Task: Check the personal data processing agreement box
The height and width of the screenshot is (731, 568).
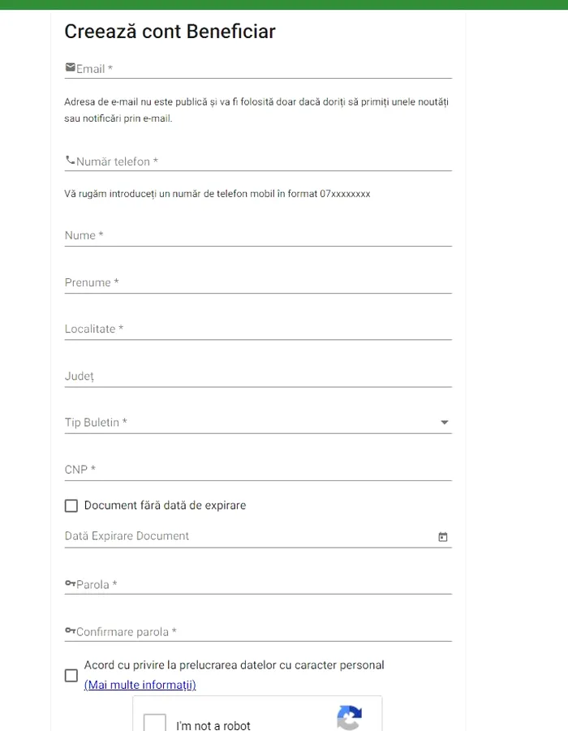Action: (x=71, y=675)
